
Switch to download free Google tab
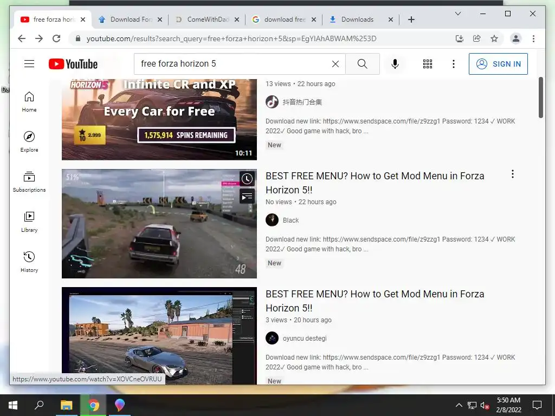(x=284, y=19)
